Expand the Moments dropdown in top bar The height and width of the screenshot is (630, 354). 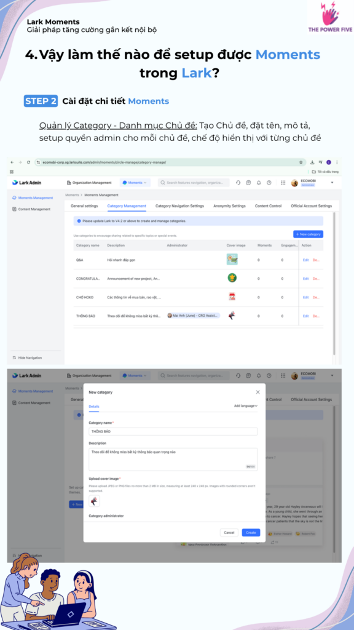135,183
